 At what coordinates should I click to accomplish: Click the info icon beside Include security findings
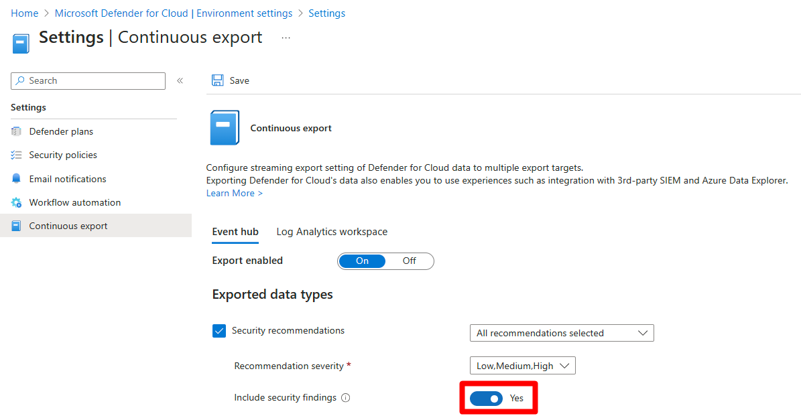pos(345,398)
